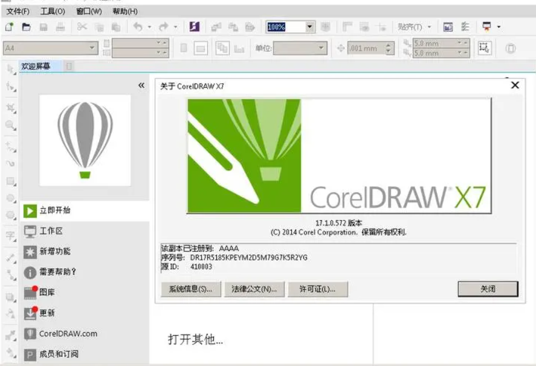Screen dimensions: 536x366
Task: Select the Ellipse tool in toolbox
Action: tap(11, 198)
